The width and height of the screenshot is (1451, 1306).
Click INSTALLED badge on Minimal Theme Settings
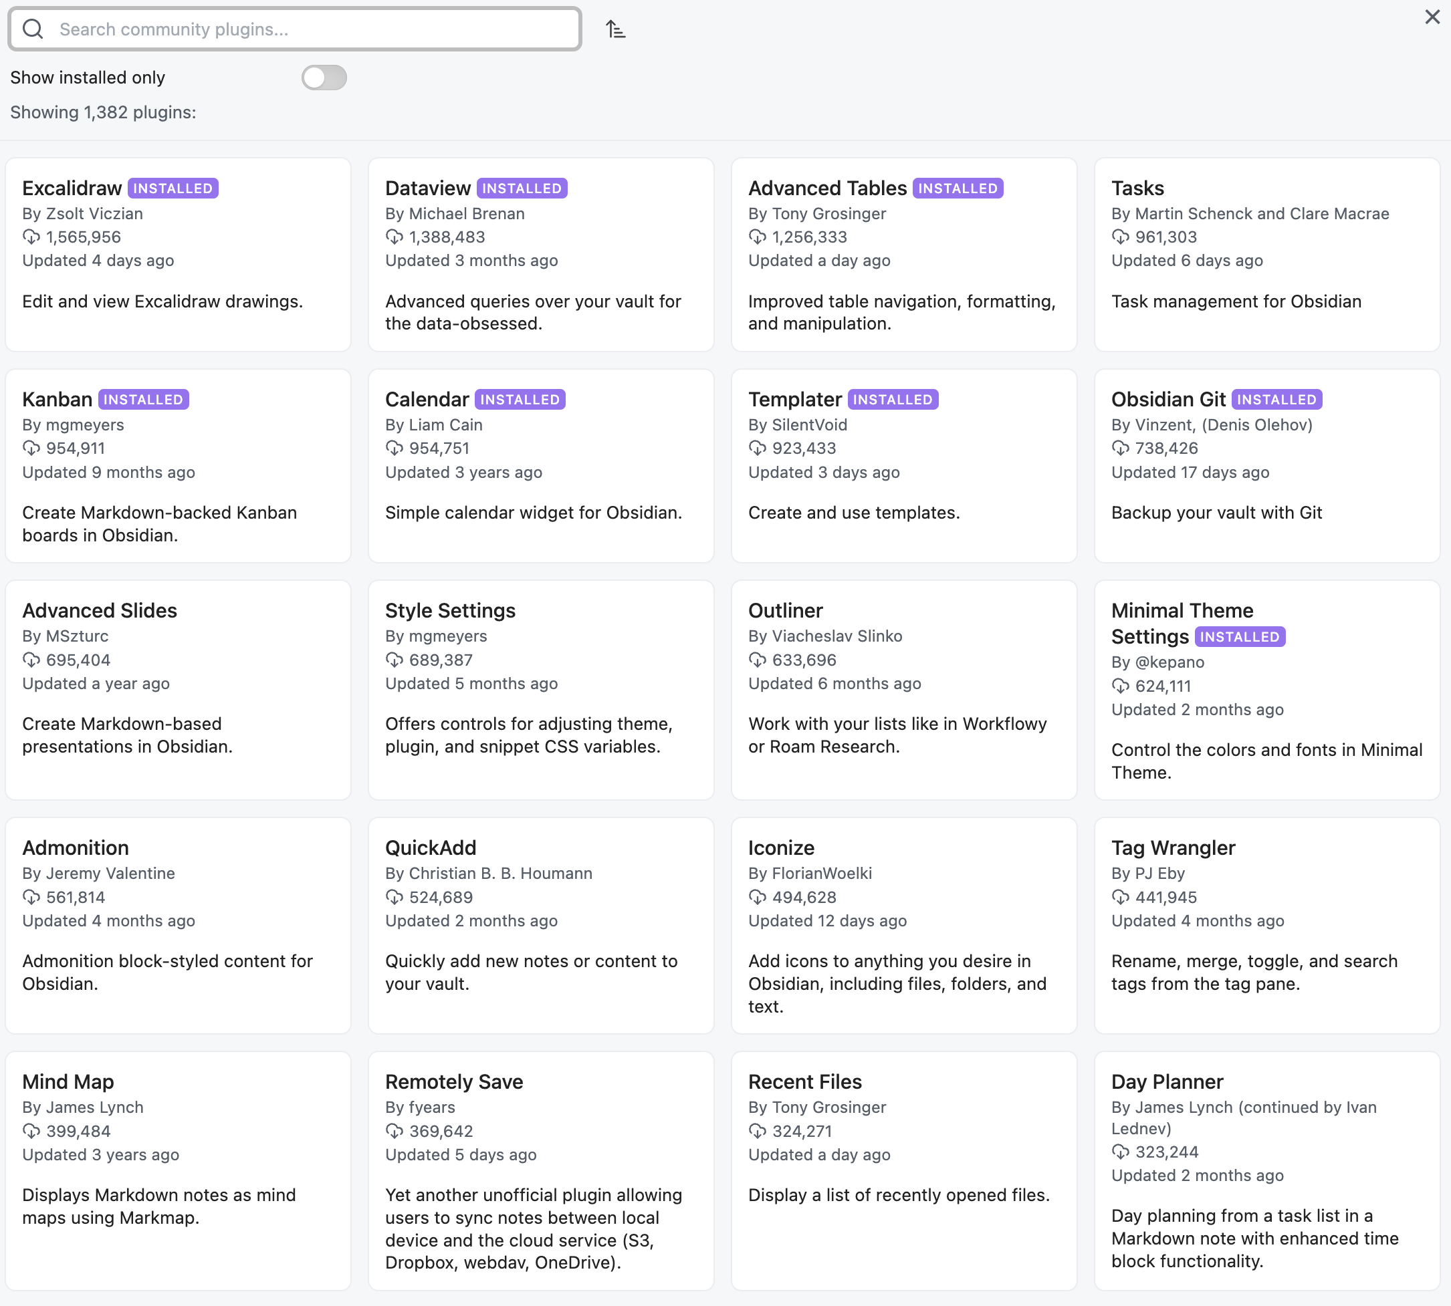(x=1240, y=637)
